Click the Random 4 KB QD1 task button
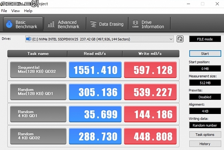224x150 pixels. (38, 114)
